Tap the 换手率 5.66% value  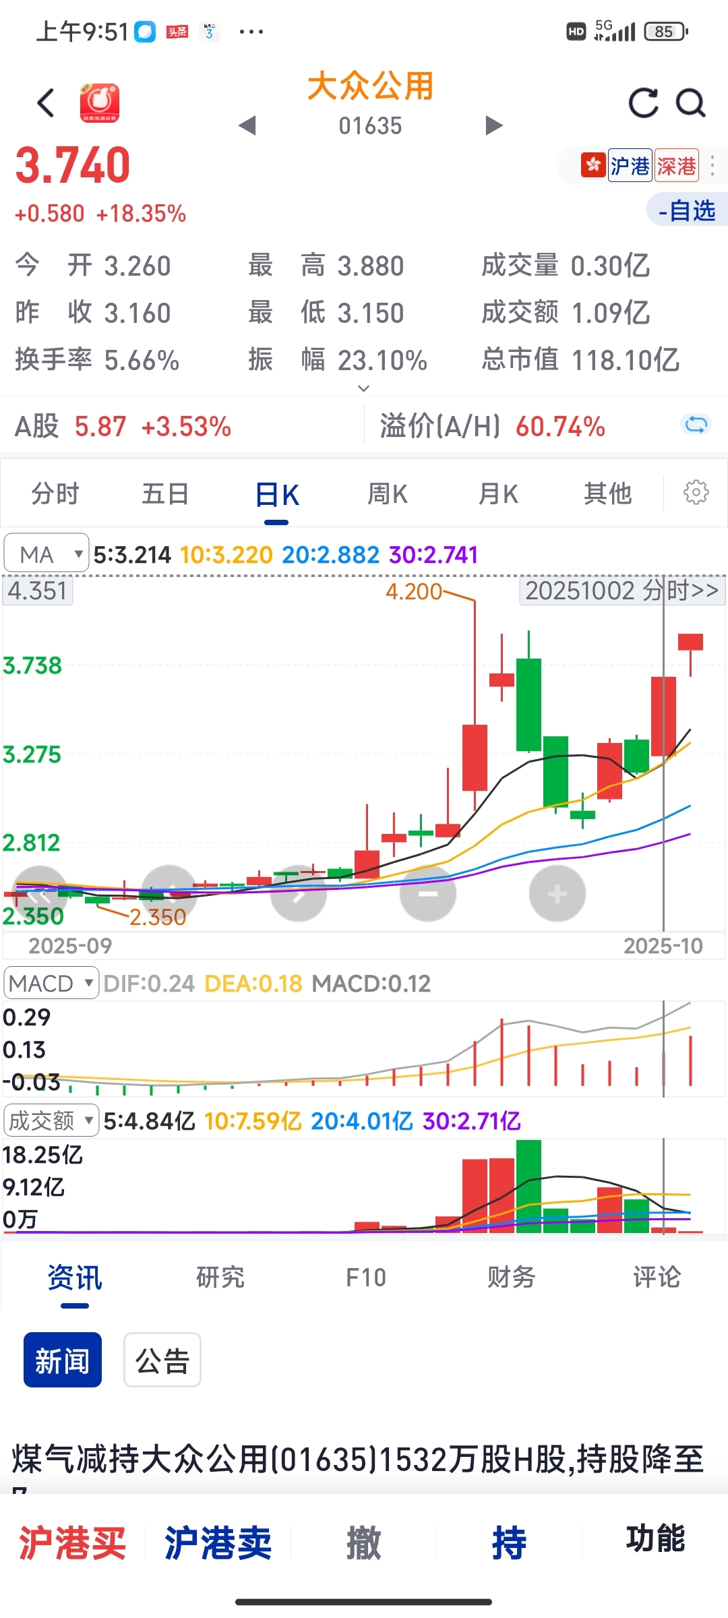(142, 360)
